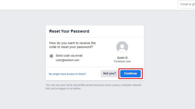
Task: Click the Subin B account name
Action: click(x=122, y=58)
